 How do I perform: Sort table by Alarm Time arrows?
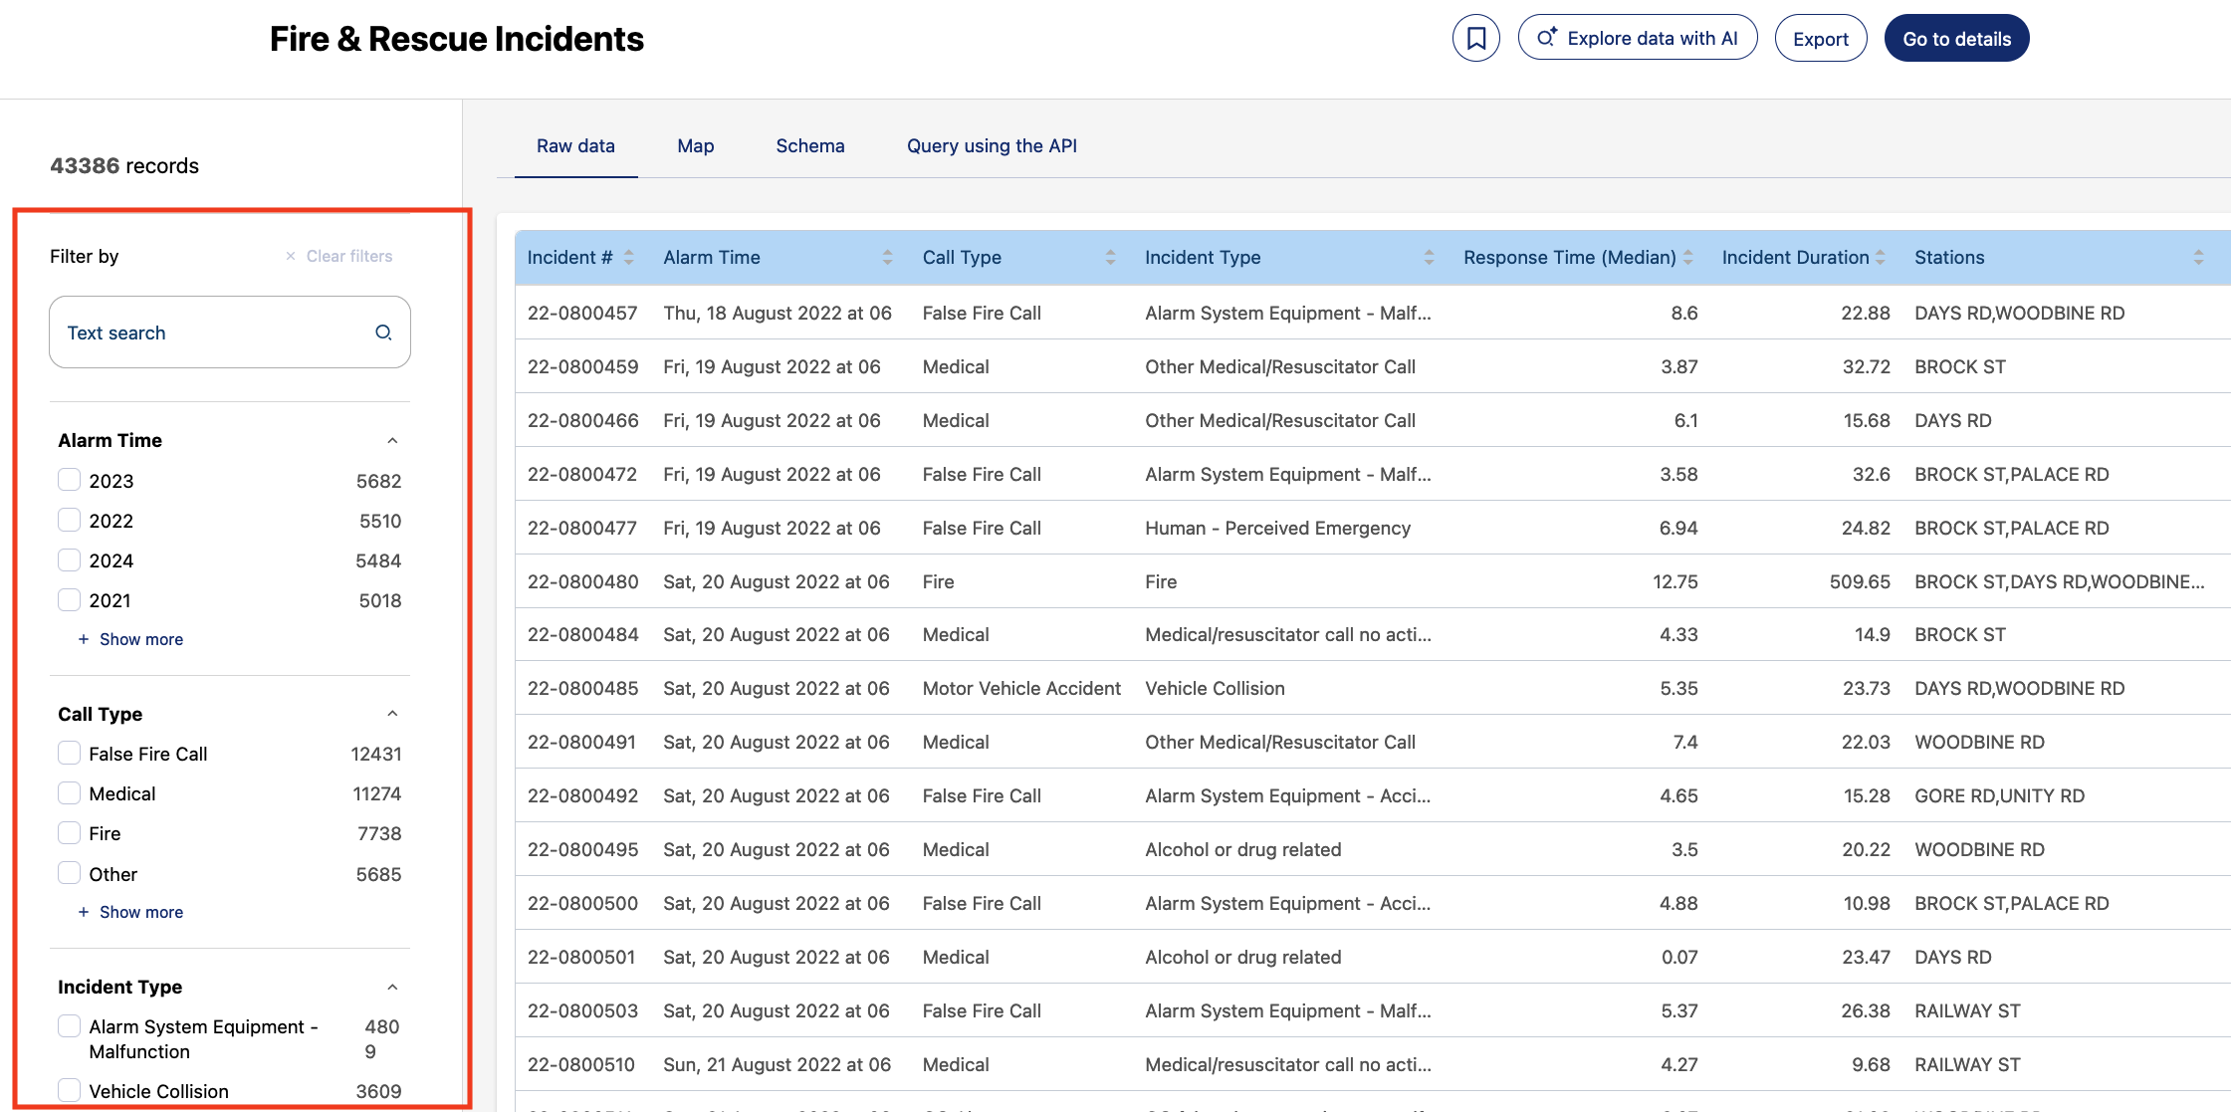pos(887,258)
